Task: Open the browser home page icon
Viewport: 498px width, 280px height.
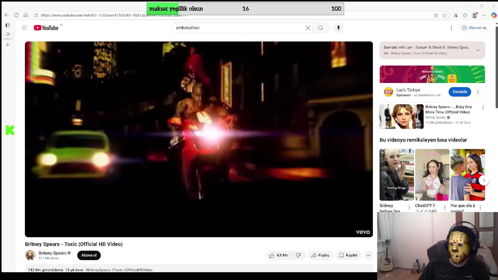Action: click(26, 15)
